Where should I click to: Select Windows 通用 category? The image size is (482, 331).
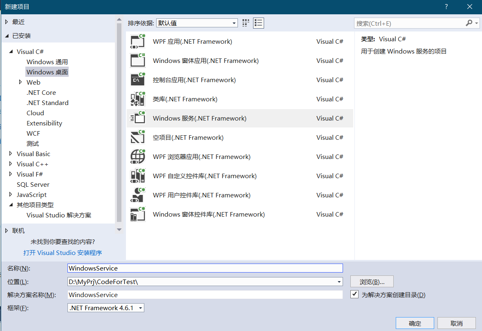point(47,62)
